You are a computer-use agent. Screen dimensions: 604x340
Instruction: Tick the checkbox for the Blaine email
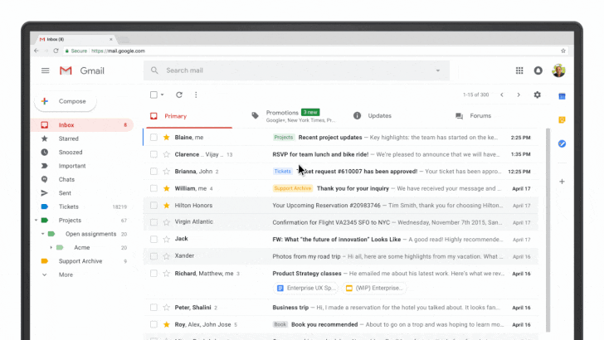tap(153, 137)
